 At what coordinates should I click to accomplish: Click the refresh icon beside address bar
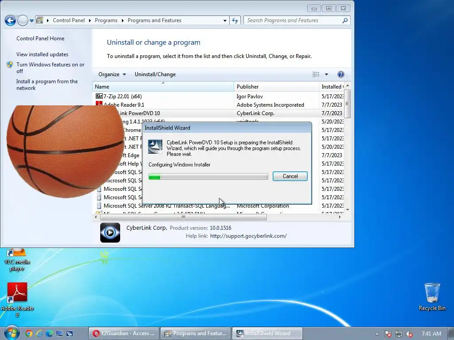[x=235, y=20]
